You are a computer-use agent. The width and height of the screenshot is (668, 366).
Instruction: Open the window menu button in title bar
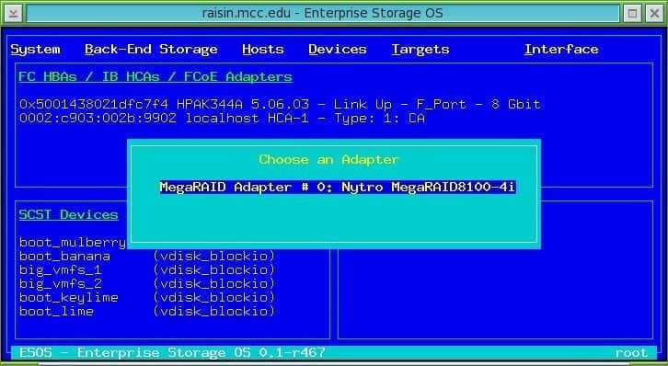click(x=13, y=13)
